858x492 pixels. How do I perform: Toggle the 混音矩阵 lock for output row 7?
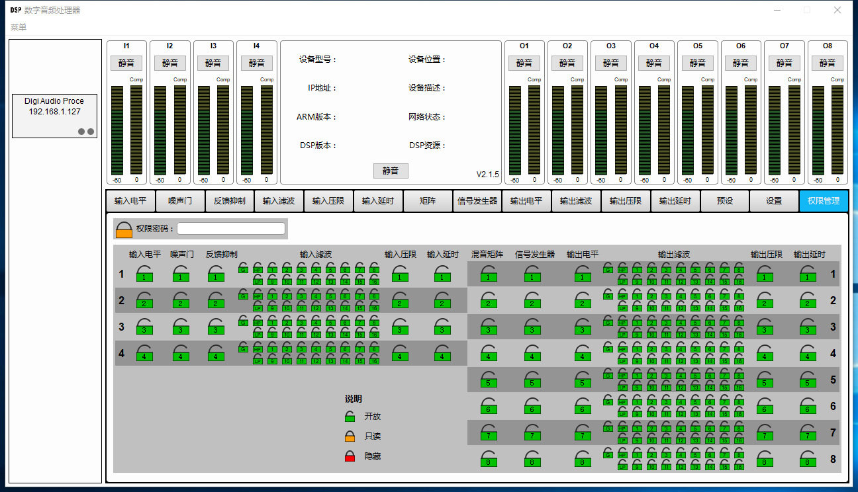point(489,432)
